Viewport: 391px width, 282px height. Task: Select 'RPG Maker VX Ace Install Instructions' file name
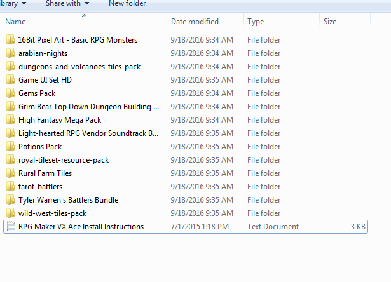pos(81,227)
